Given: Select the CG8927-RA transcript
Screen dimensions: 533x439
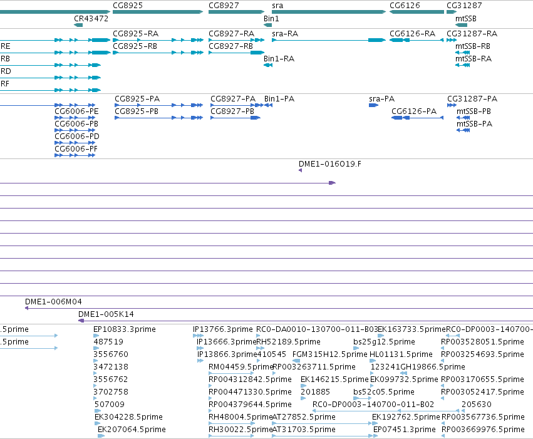Looking at the screenshot, I should point(236,40).
